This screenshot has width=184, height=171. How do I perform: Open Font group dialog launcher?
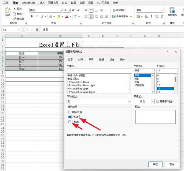[x=80, y=24]
